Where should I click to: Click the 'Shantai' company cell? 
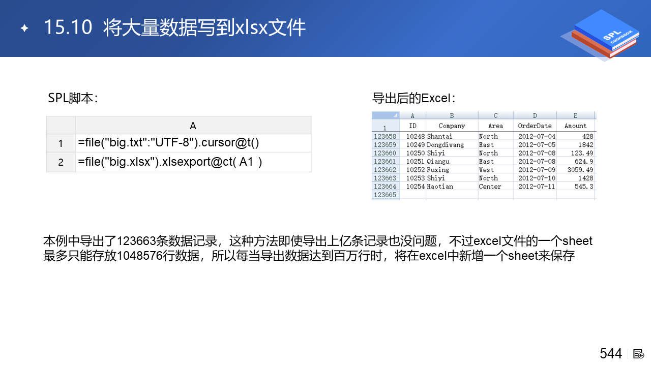tap(452, 136)
